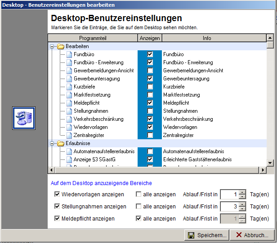This screenshot has width=277, height=243.
Task: Click the Wiedervorlagen Frist days input field
Action: point(229,194)
